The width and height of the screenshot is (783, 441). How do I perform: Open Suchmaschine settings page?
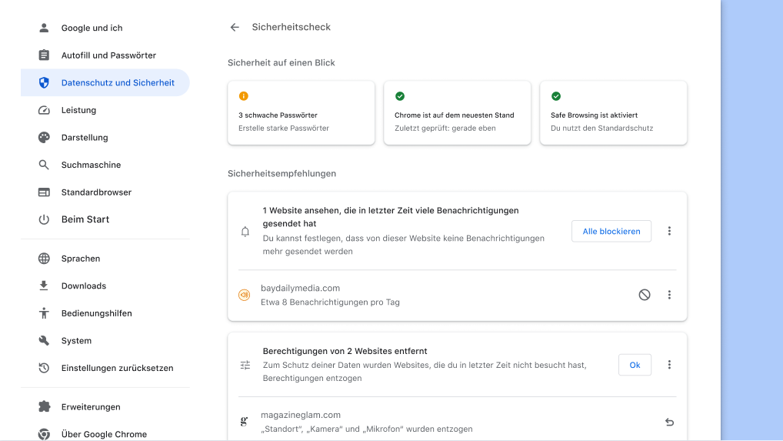click(x=91, y=165)
